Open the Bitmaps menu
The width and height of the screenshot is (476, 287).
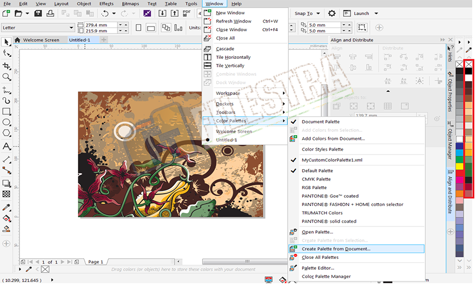[130, 4]
